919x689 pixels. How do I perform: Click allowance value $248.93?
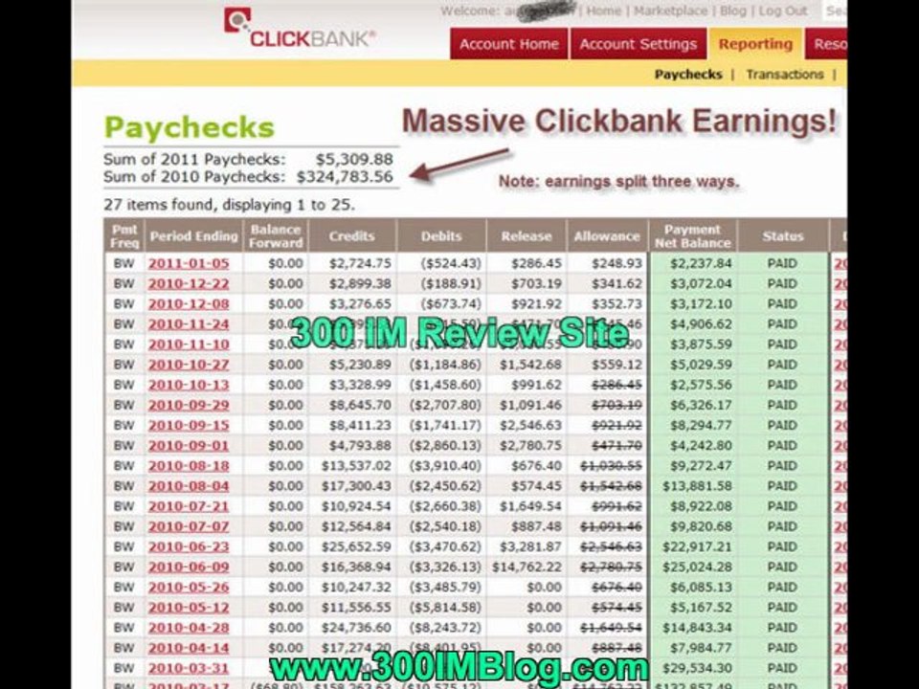(616, 264)
